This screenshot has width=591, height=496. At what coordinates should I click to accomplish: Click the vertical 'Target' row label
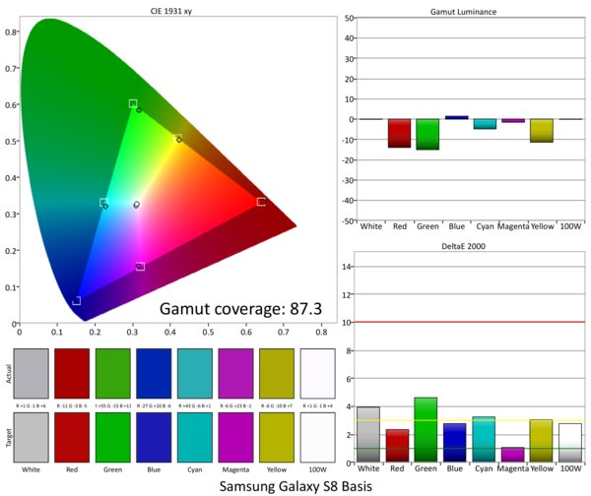point(8,438)
